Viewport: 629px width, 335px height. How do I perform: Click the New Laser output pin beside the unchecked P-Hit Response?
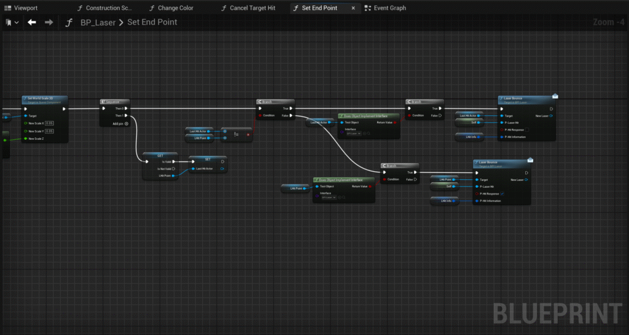(x=551, y=116)
